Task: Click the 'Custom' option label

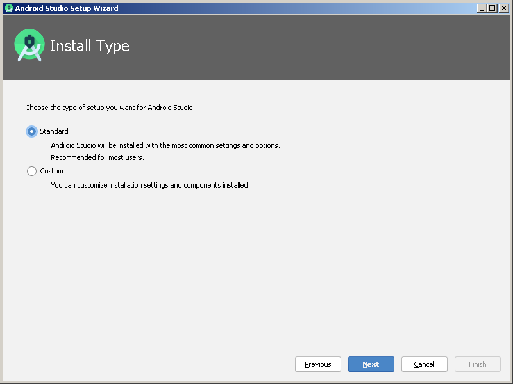Action: (x=51, y=171)
